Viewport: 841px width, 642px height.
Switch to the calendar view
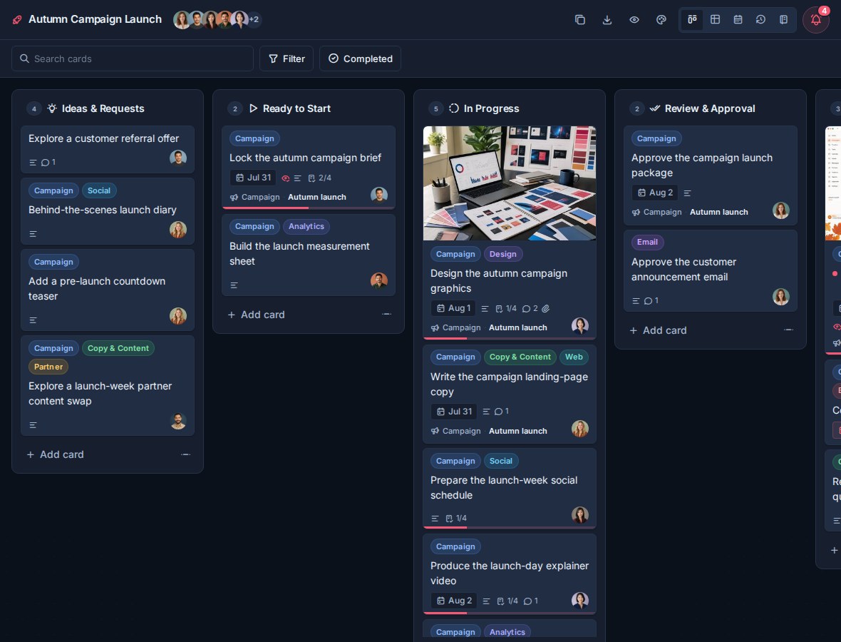(738, 19)
